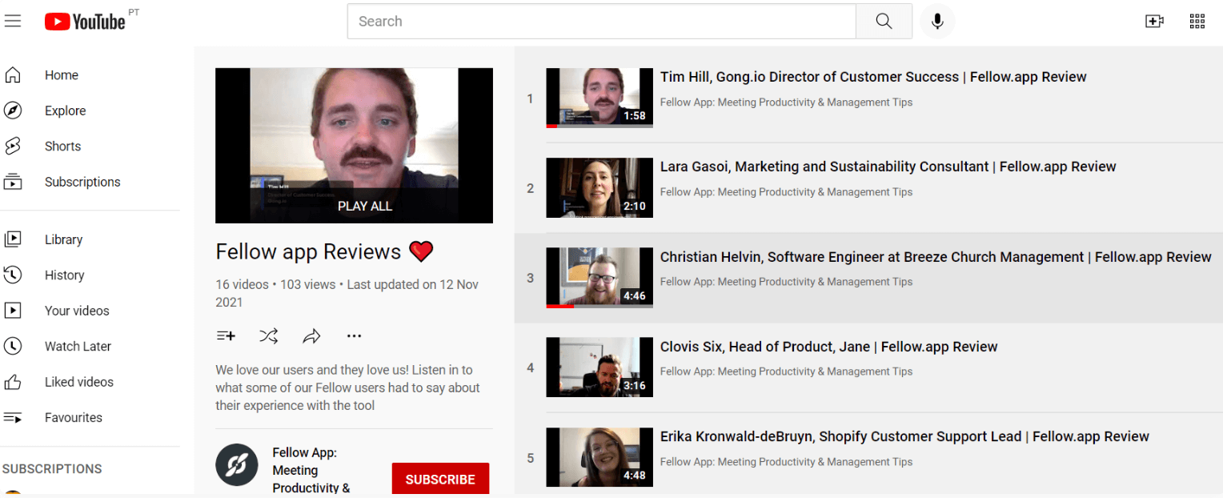This screenshot has height=498, width=1223.
Task: Open Christian Helvin review title
Action: pos(936,257)
